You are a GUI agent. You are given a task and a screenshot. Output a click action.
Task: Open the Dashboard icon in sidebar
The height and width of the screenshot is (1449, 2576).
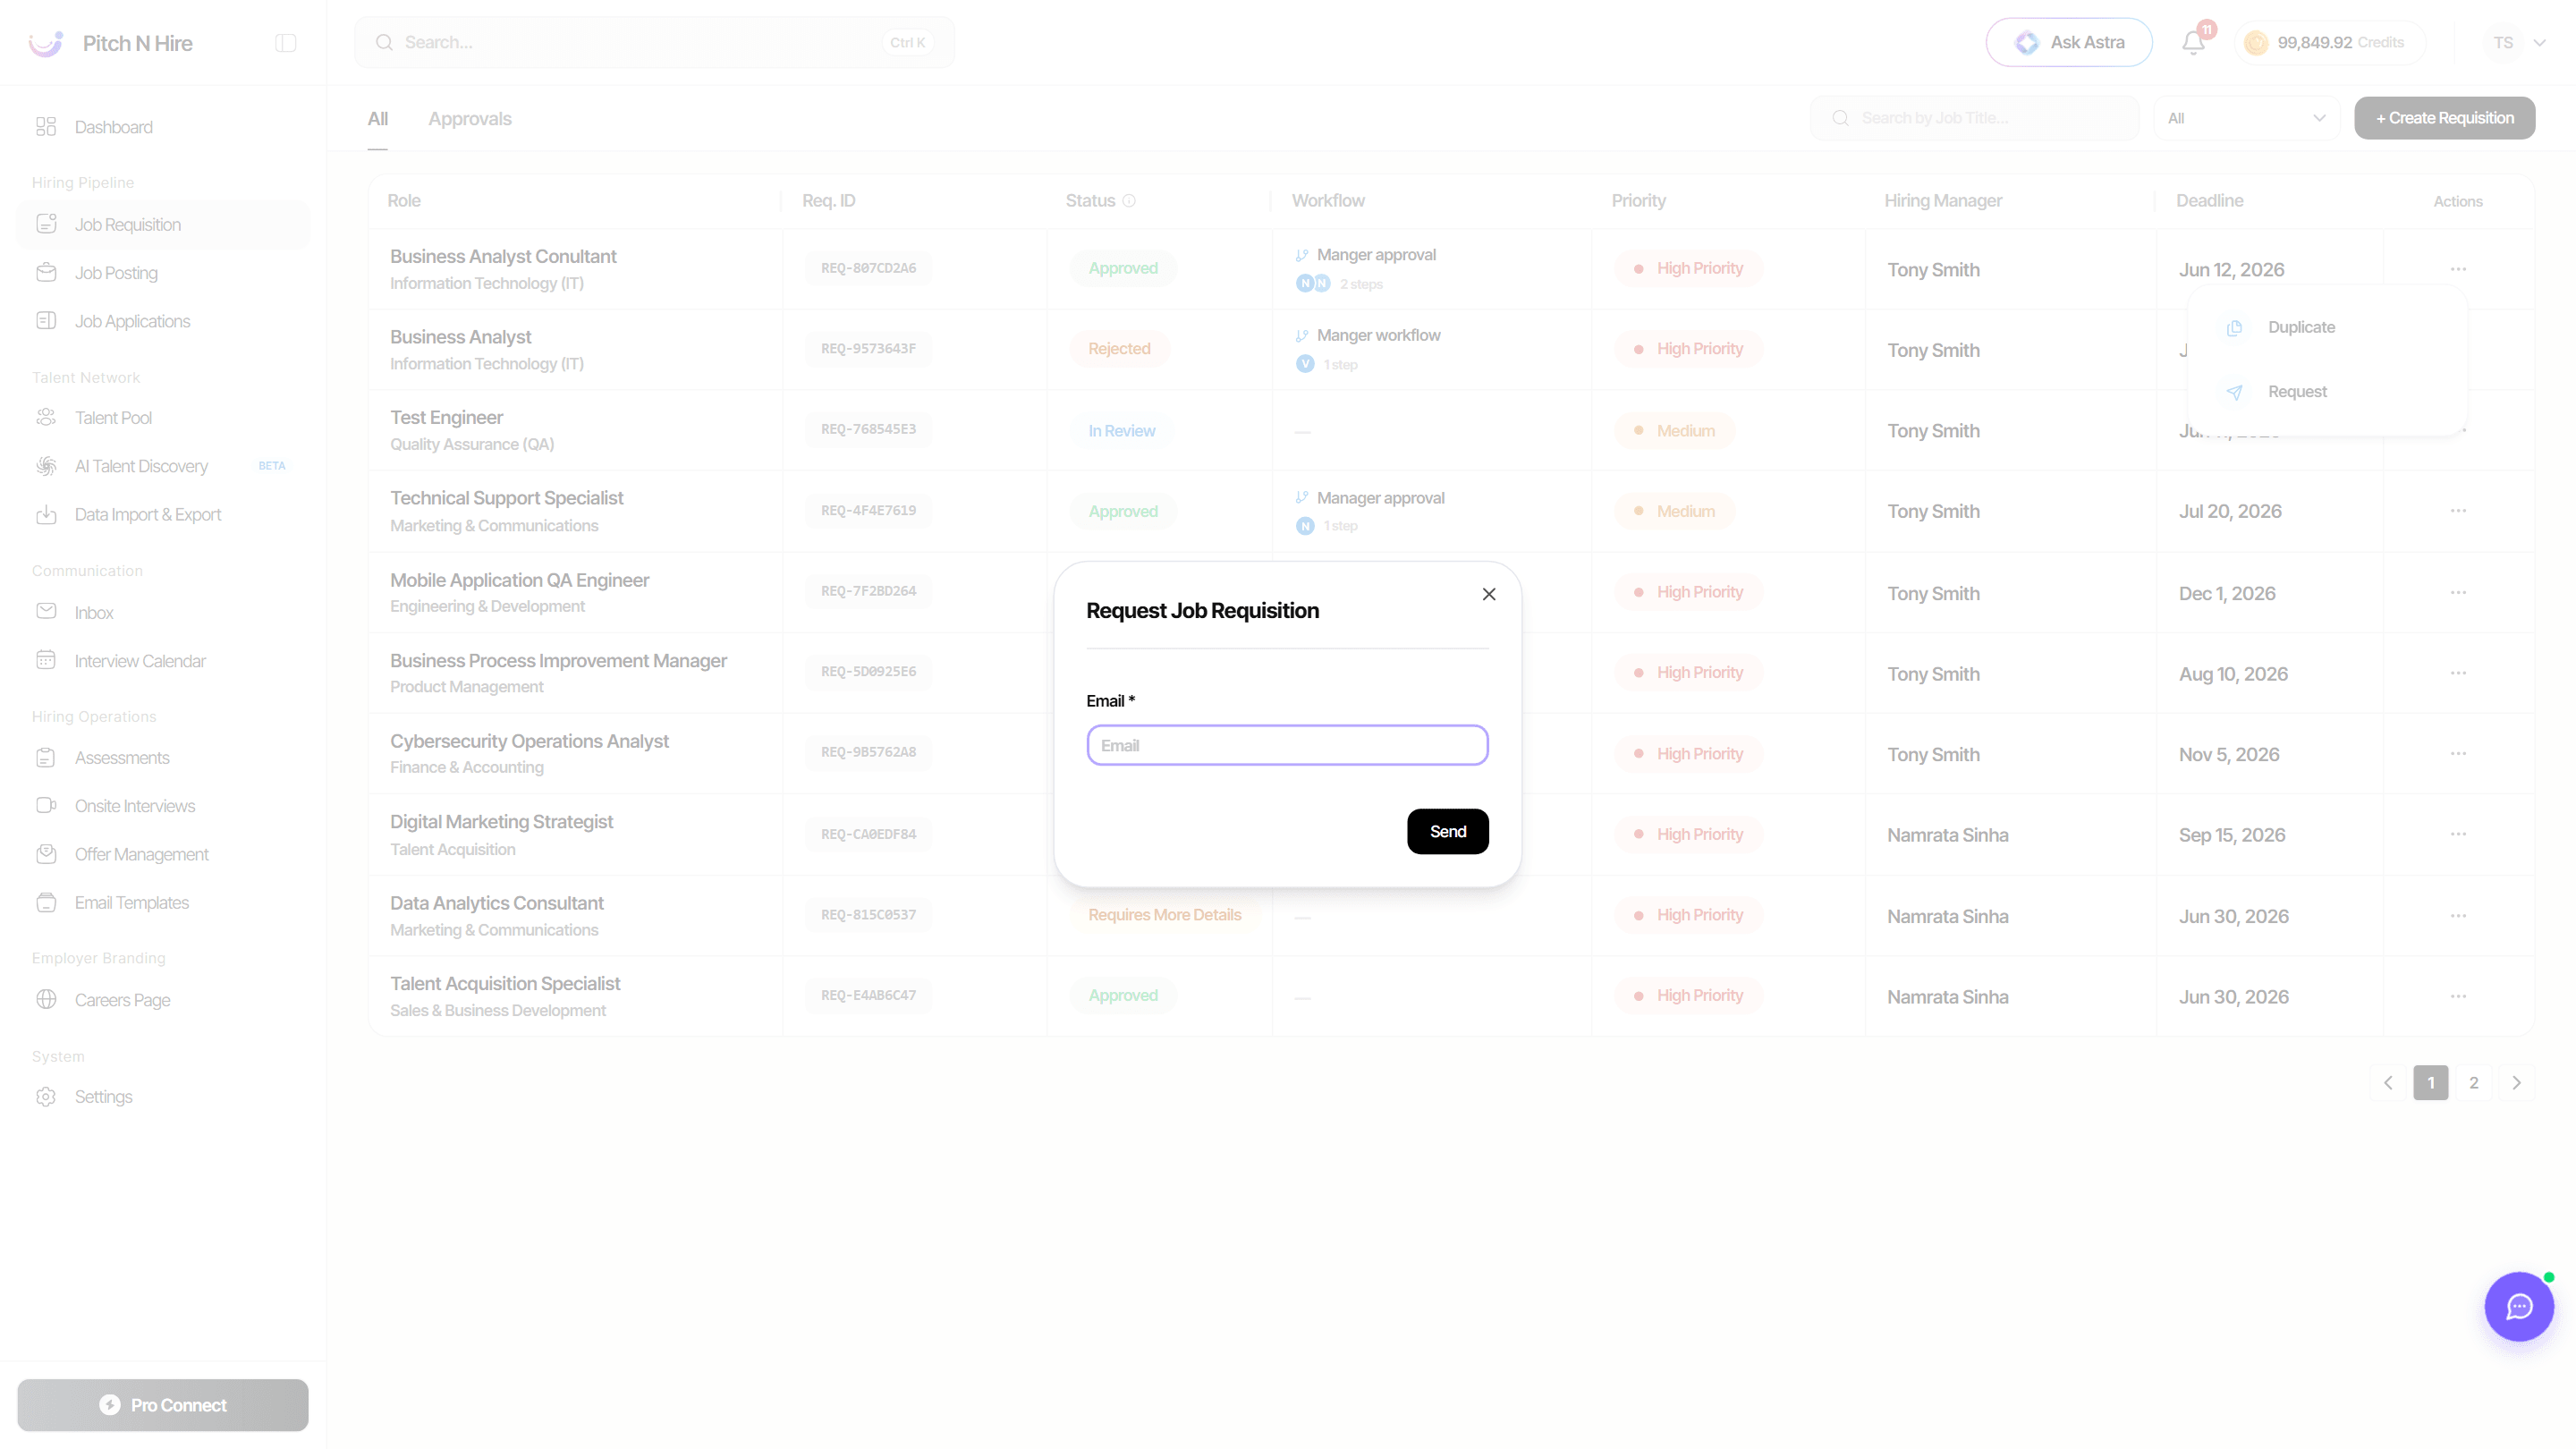coord(46,127)
